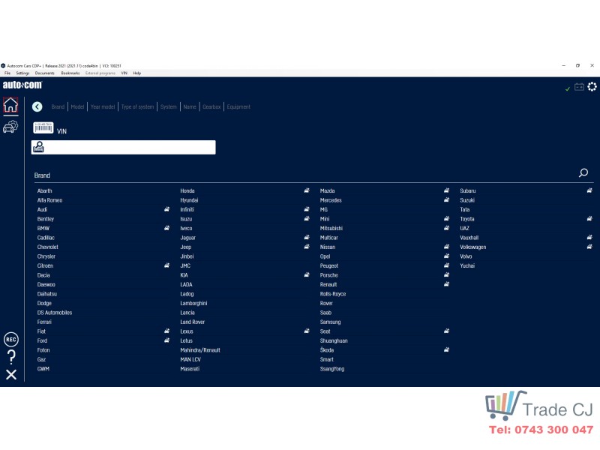Select Hyundai brand

(190, 200)
